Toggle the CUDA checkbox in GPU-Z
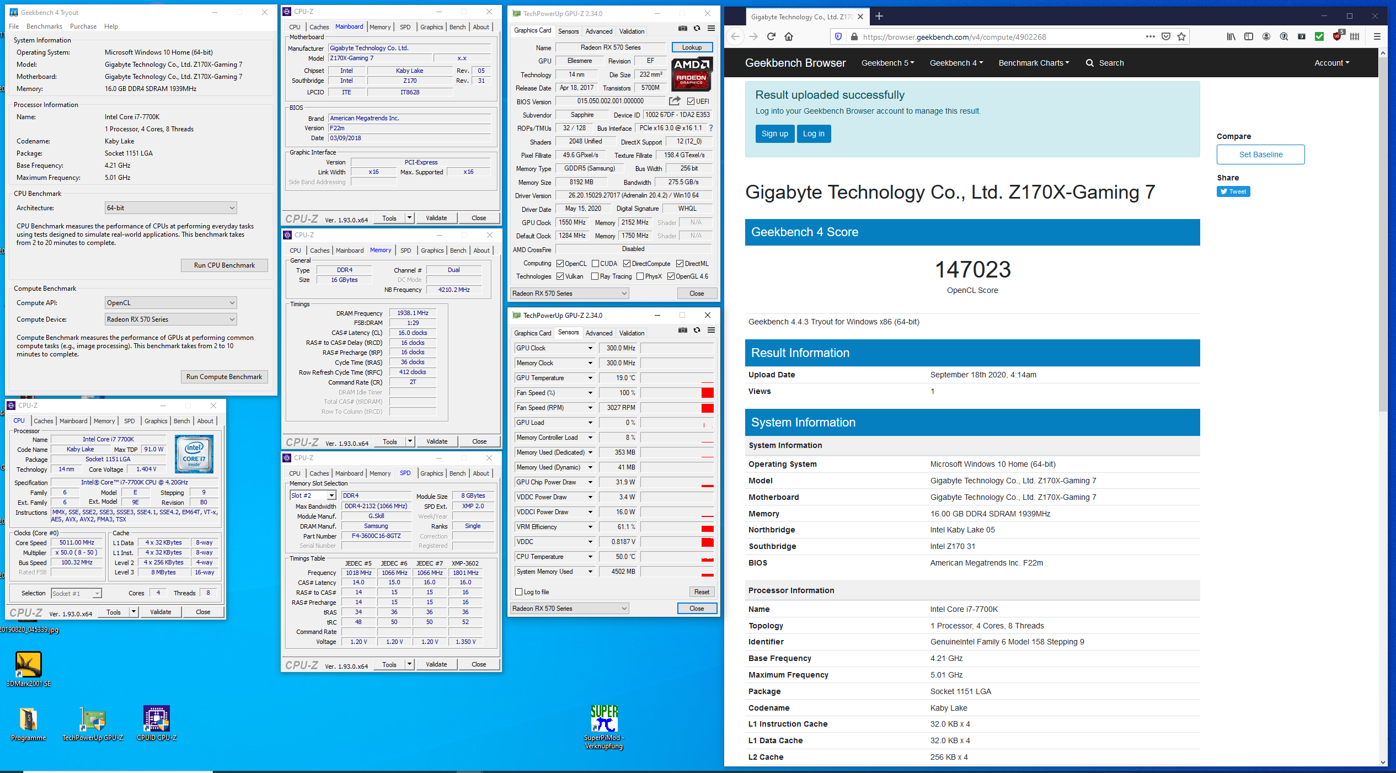Viewport: 1396px width, 773px height. click(x=595, y=264)
